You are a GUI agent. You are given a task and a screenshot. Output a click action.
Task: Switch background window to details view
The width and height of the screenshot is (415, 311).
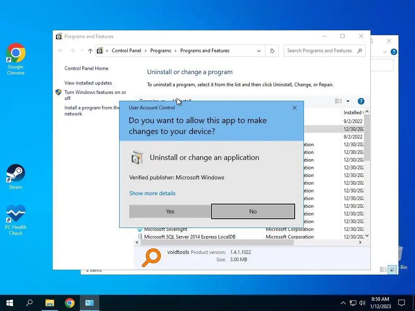click(383, 270)
